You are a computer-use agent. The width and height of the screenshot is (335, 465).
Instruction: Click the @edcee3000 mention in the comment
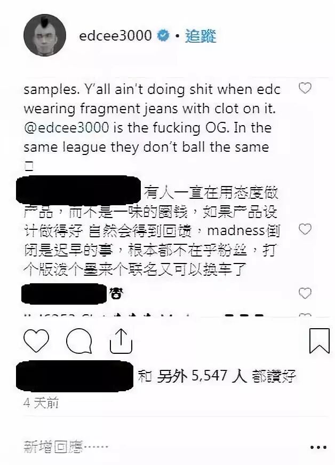click(66, 128)
